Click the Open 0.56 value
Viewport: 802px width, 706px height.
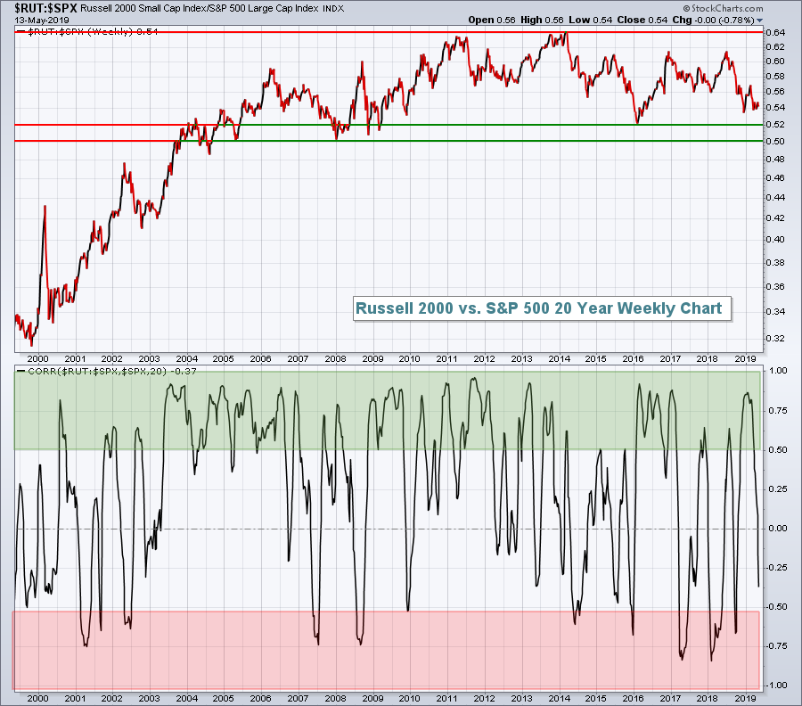[x=492, y=20]
